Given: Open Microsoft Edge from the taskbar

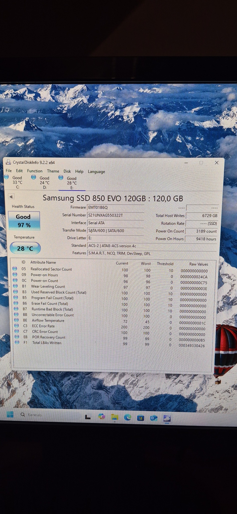Looking at the screenshot, I should [128, 417].
